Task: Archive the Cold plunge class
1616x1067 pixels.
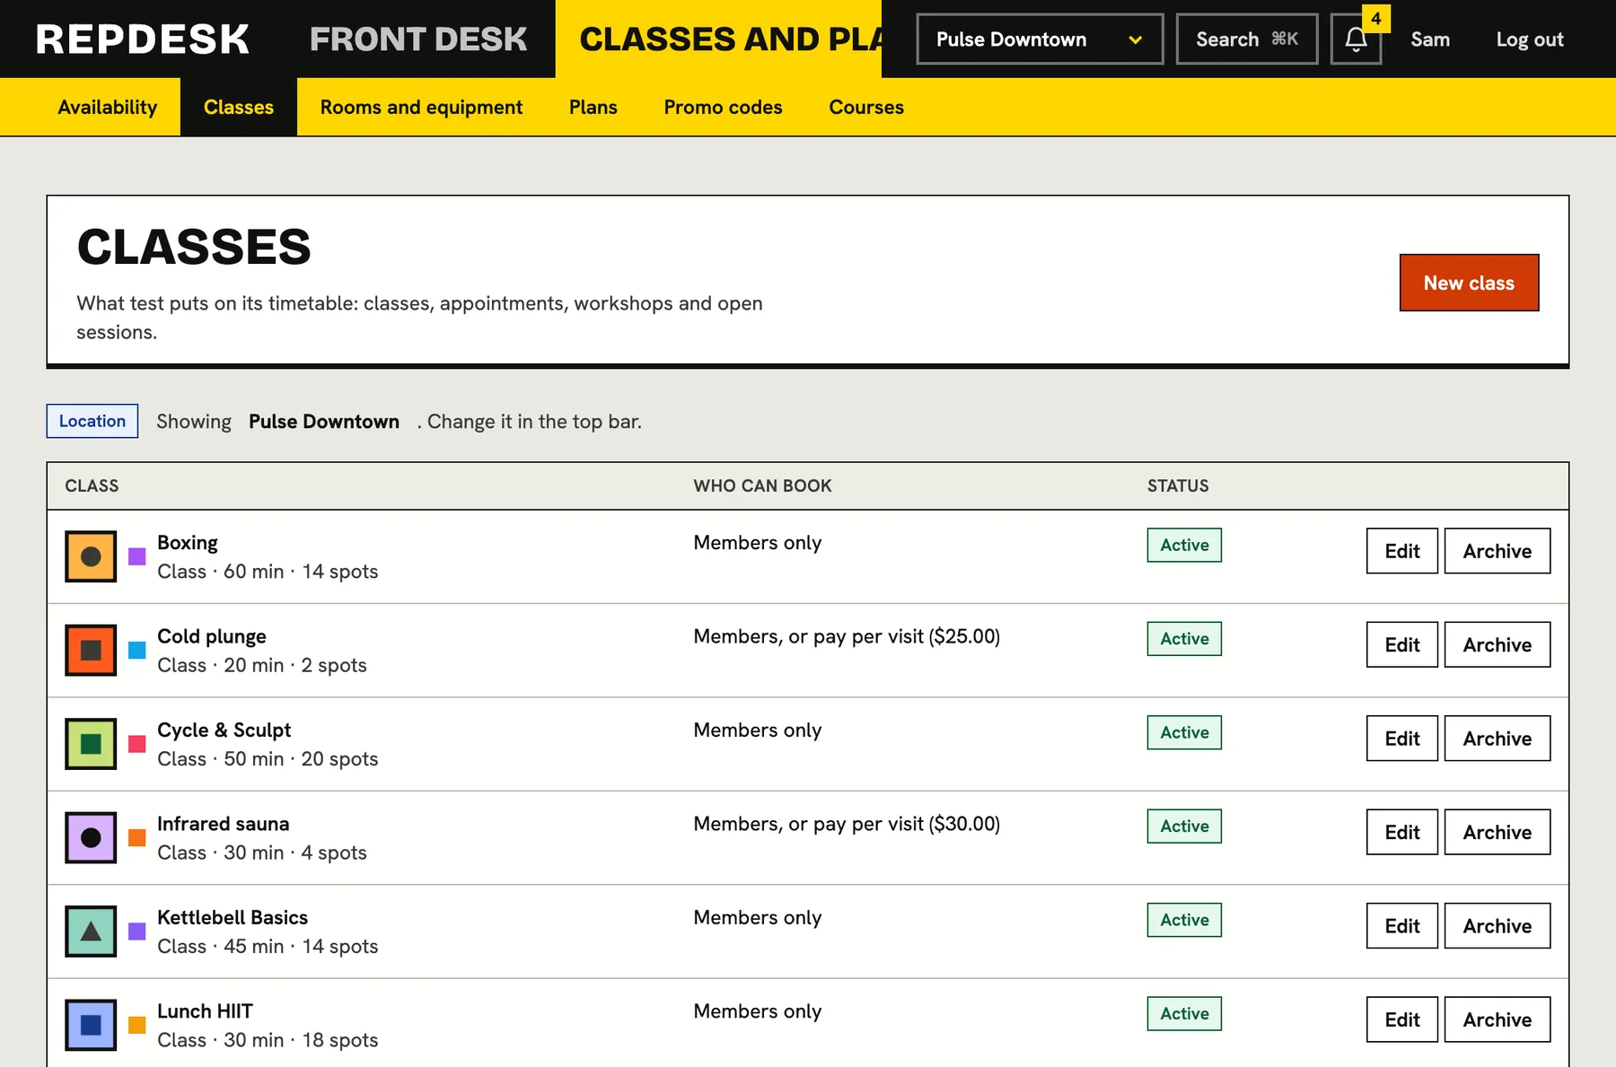Action: [1497, 644]
